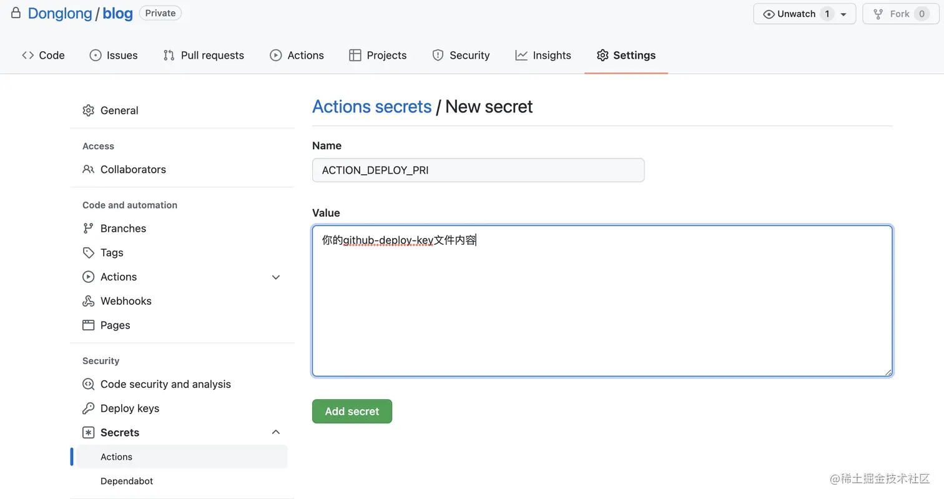Switch to the Pull requests tab

(x=204, y=55)
